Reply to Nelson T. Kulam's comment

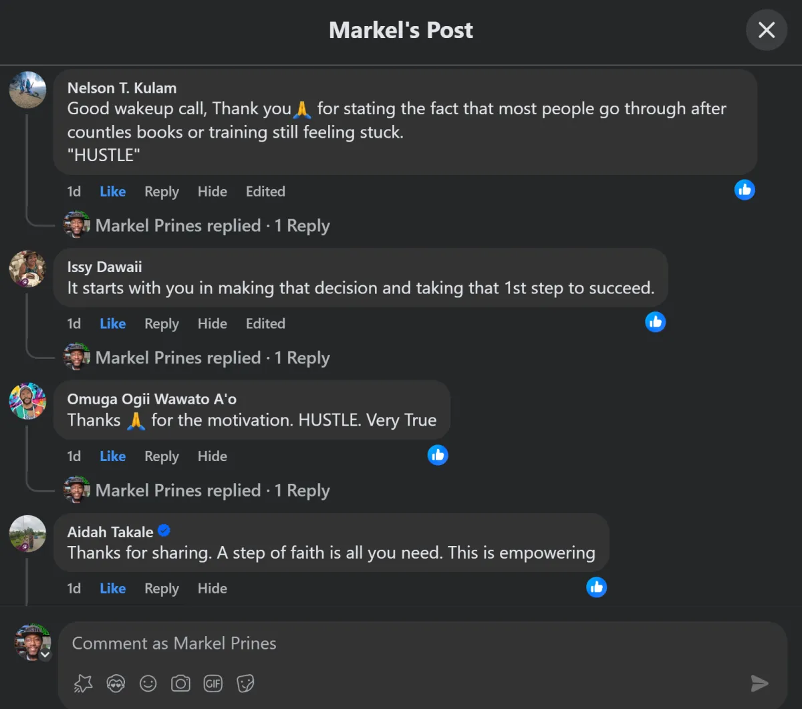[x=162, y=191]
